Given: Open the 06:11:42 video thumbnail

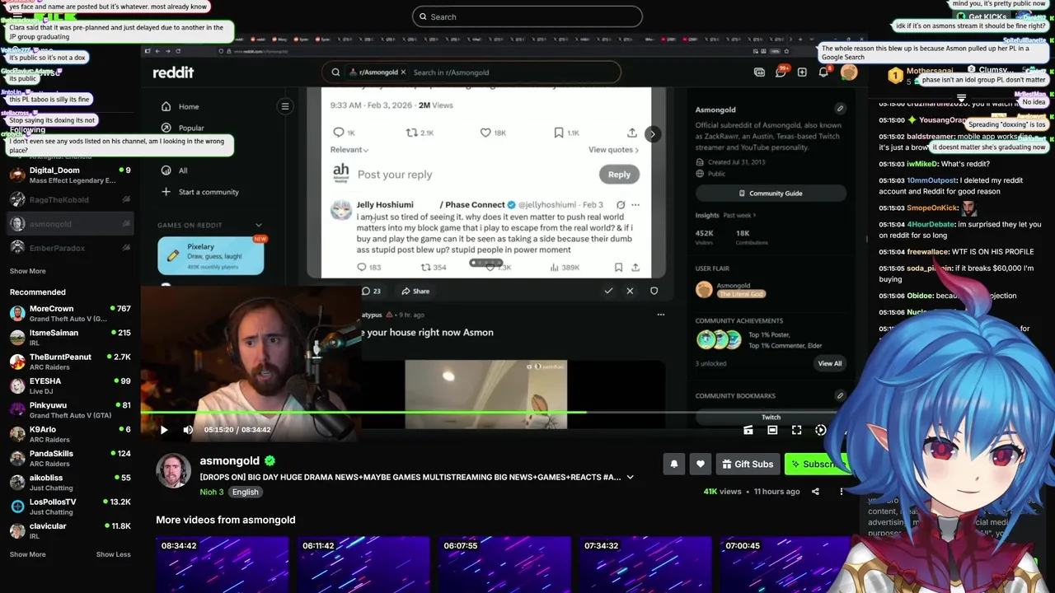Looking at the screenshot, I should [x=363, y=564].
